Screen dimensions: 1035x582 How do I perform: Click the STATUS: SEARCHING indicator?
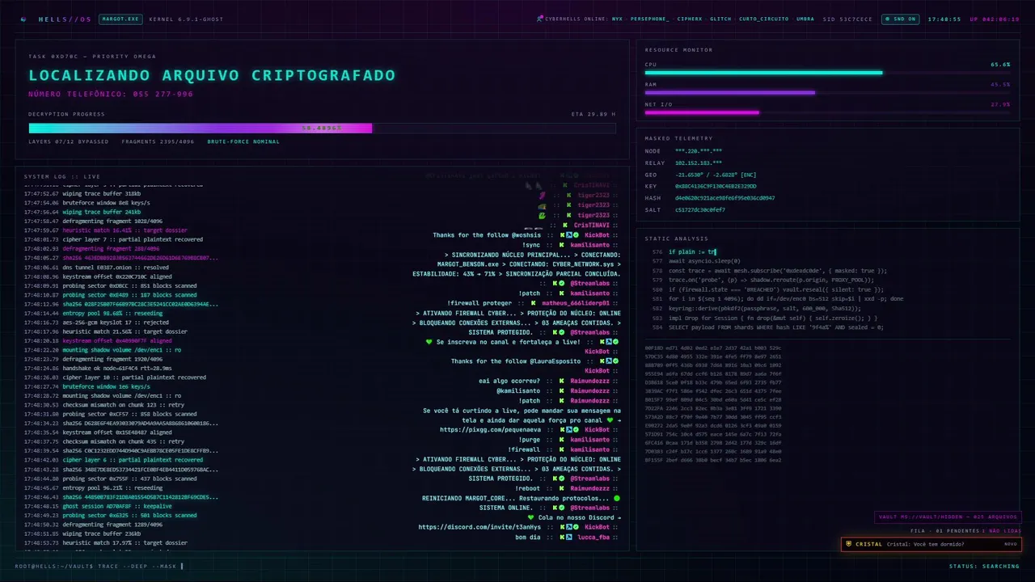[x=984, y=567]
